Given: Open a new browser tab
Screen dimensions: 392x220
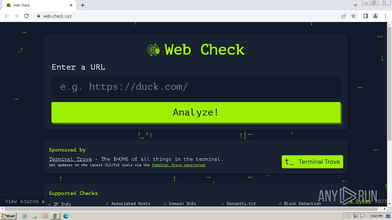Looking at the screenshot, I should click(83, 5).
